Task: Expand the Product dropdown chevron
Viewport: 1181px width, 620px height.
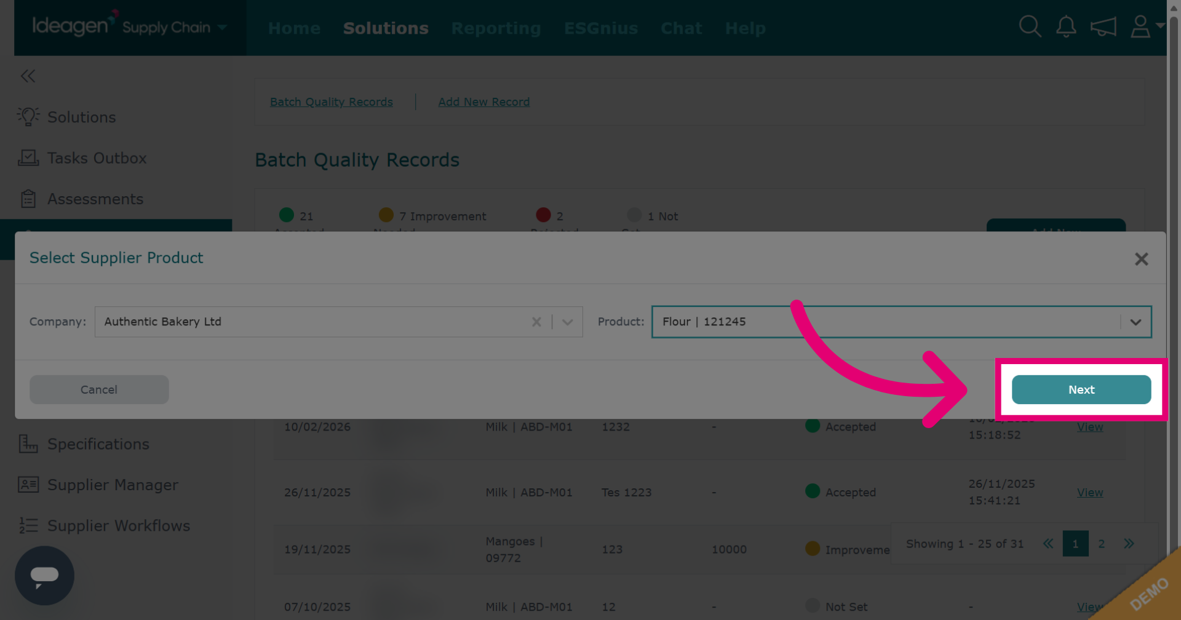Action: pyautogui.click(x=1135, y=322)
